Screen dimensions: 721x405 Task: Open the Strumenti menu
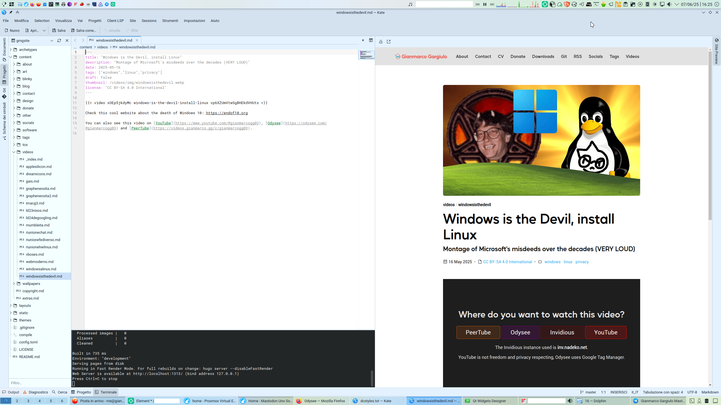[170, 21]
